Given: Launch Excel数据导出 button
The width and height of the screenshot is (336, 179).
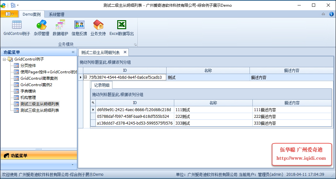Looking at the screenshot, I should [x=121, y=28].
